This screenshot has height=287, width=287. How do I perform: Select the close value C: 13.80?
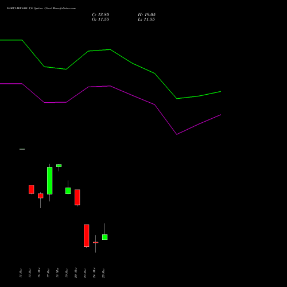(x=100, y=15)
